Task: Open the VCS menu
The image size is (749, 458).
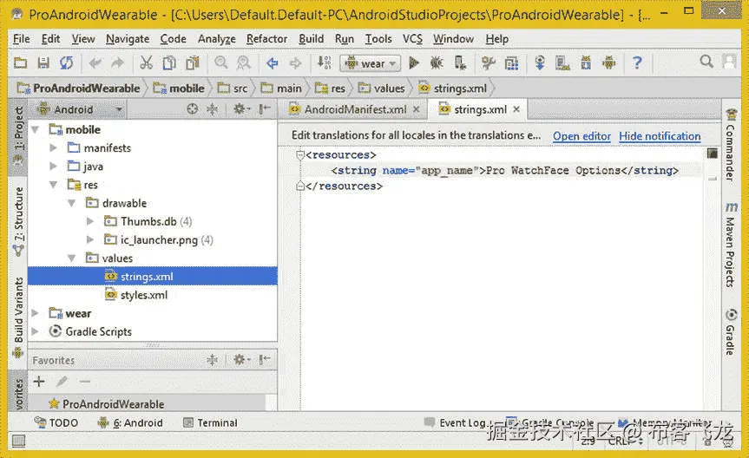Action: click(412, 39)
